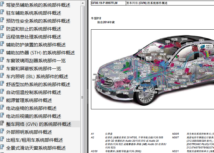Click bookmark icon beside 远程信息处理系统部件概述
The width and height of the screenshot is (214, 153).
tap(2, 36)
